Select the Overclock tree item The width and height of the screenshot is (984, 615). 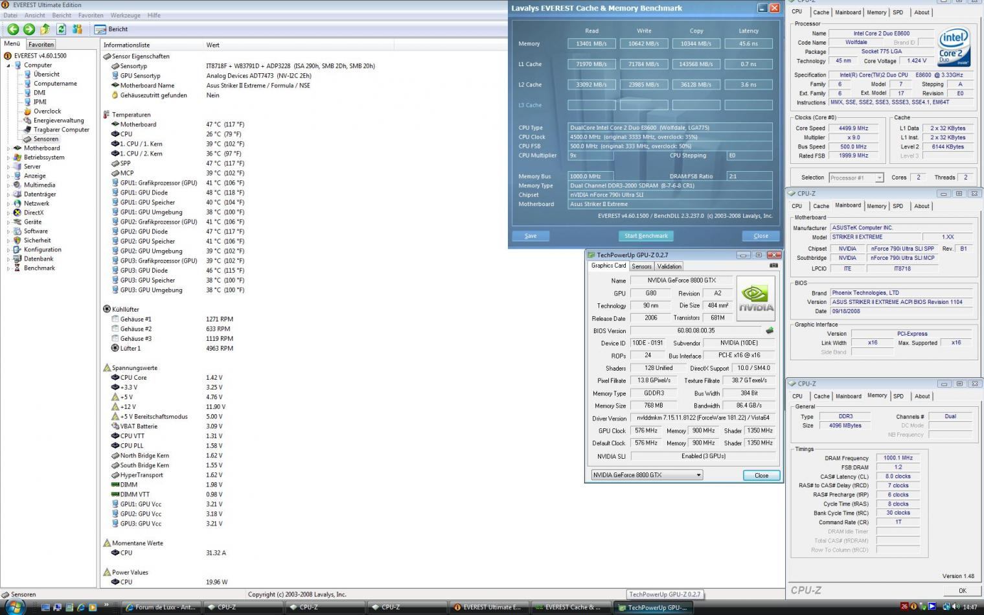click(47, 111)
